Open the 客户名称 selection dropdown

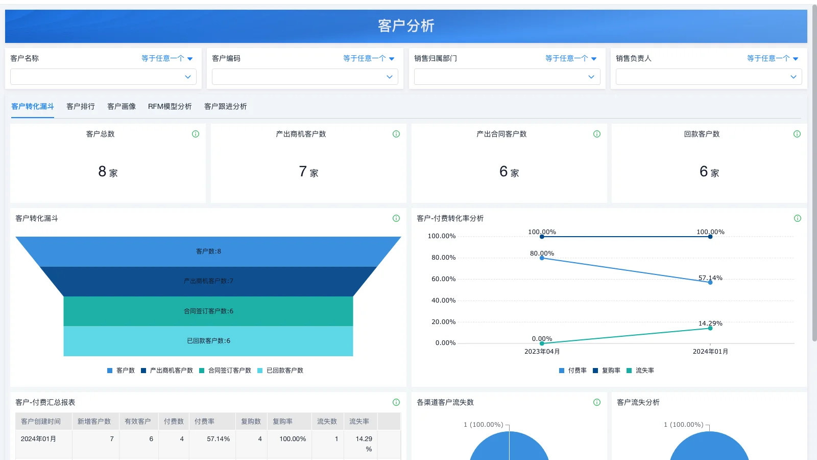pos(103,77)
